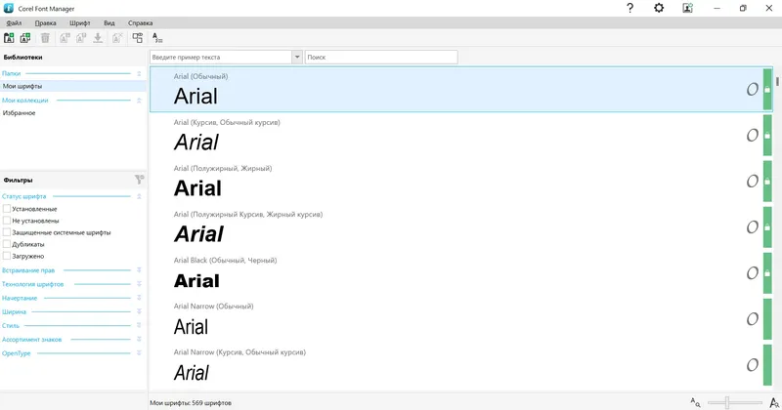Click the user account icon in title bar
Image resolution: width=782 pixels, height=410 pixels.
click(x=688, y=8)
